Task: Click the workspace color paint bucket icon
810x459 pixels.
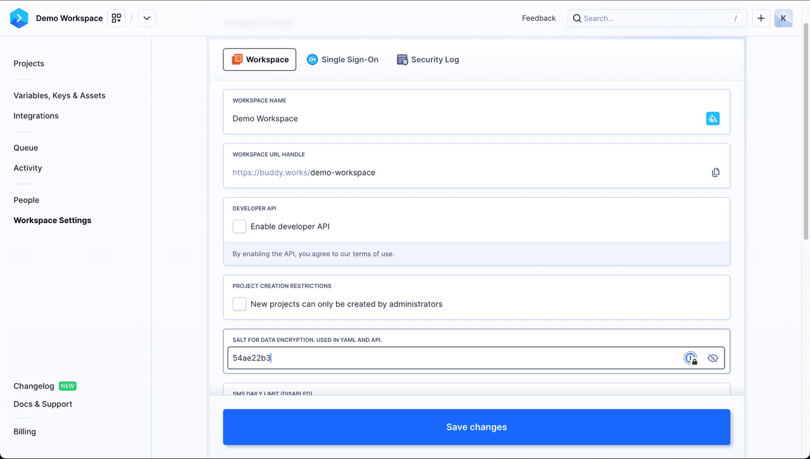Action: tap(713, 118)
